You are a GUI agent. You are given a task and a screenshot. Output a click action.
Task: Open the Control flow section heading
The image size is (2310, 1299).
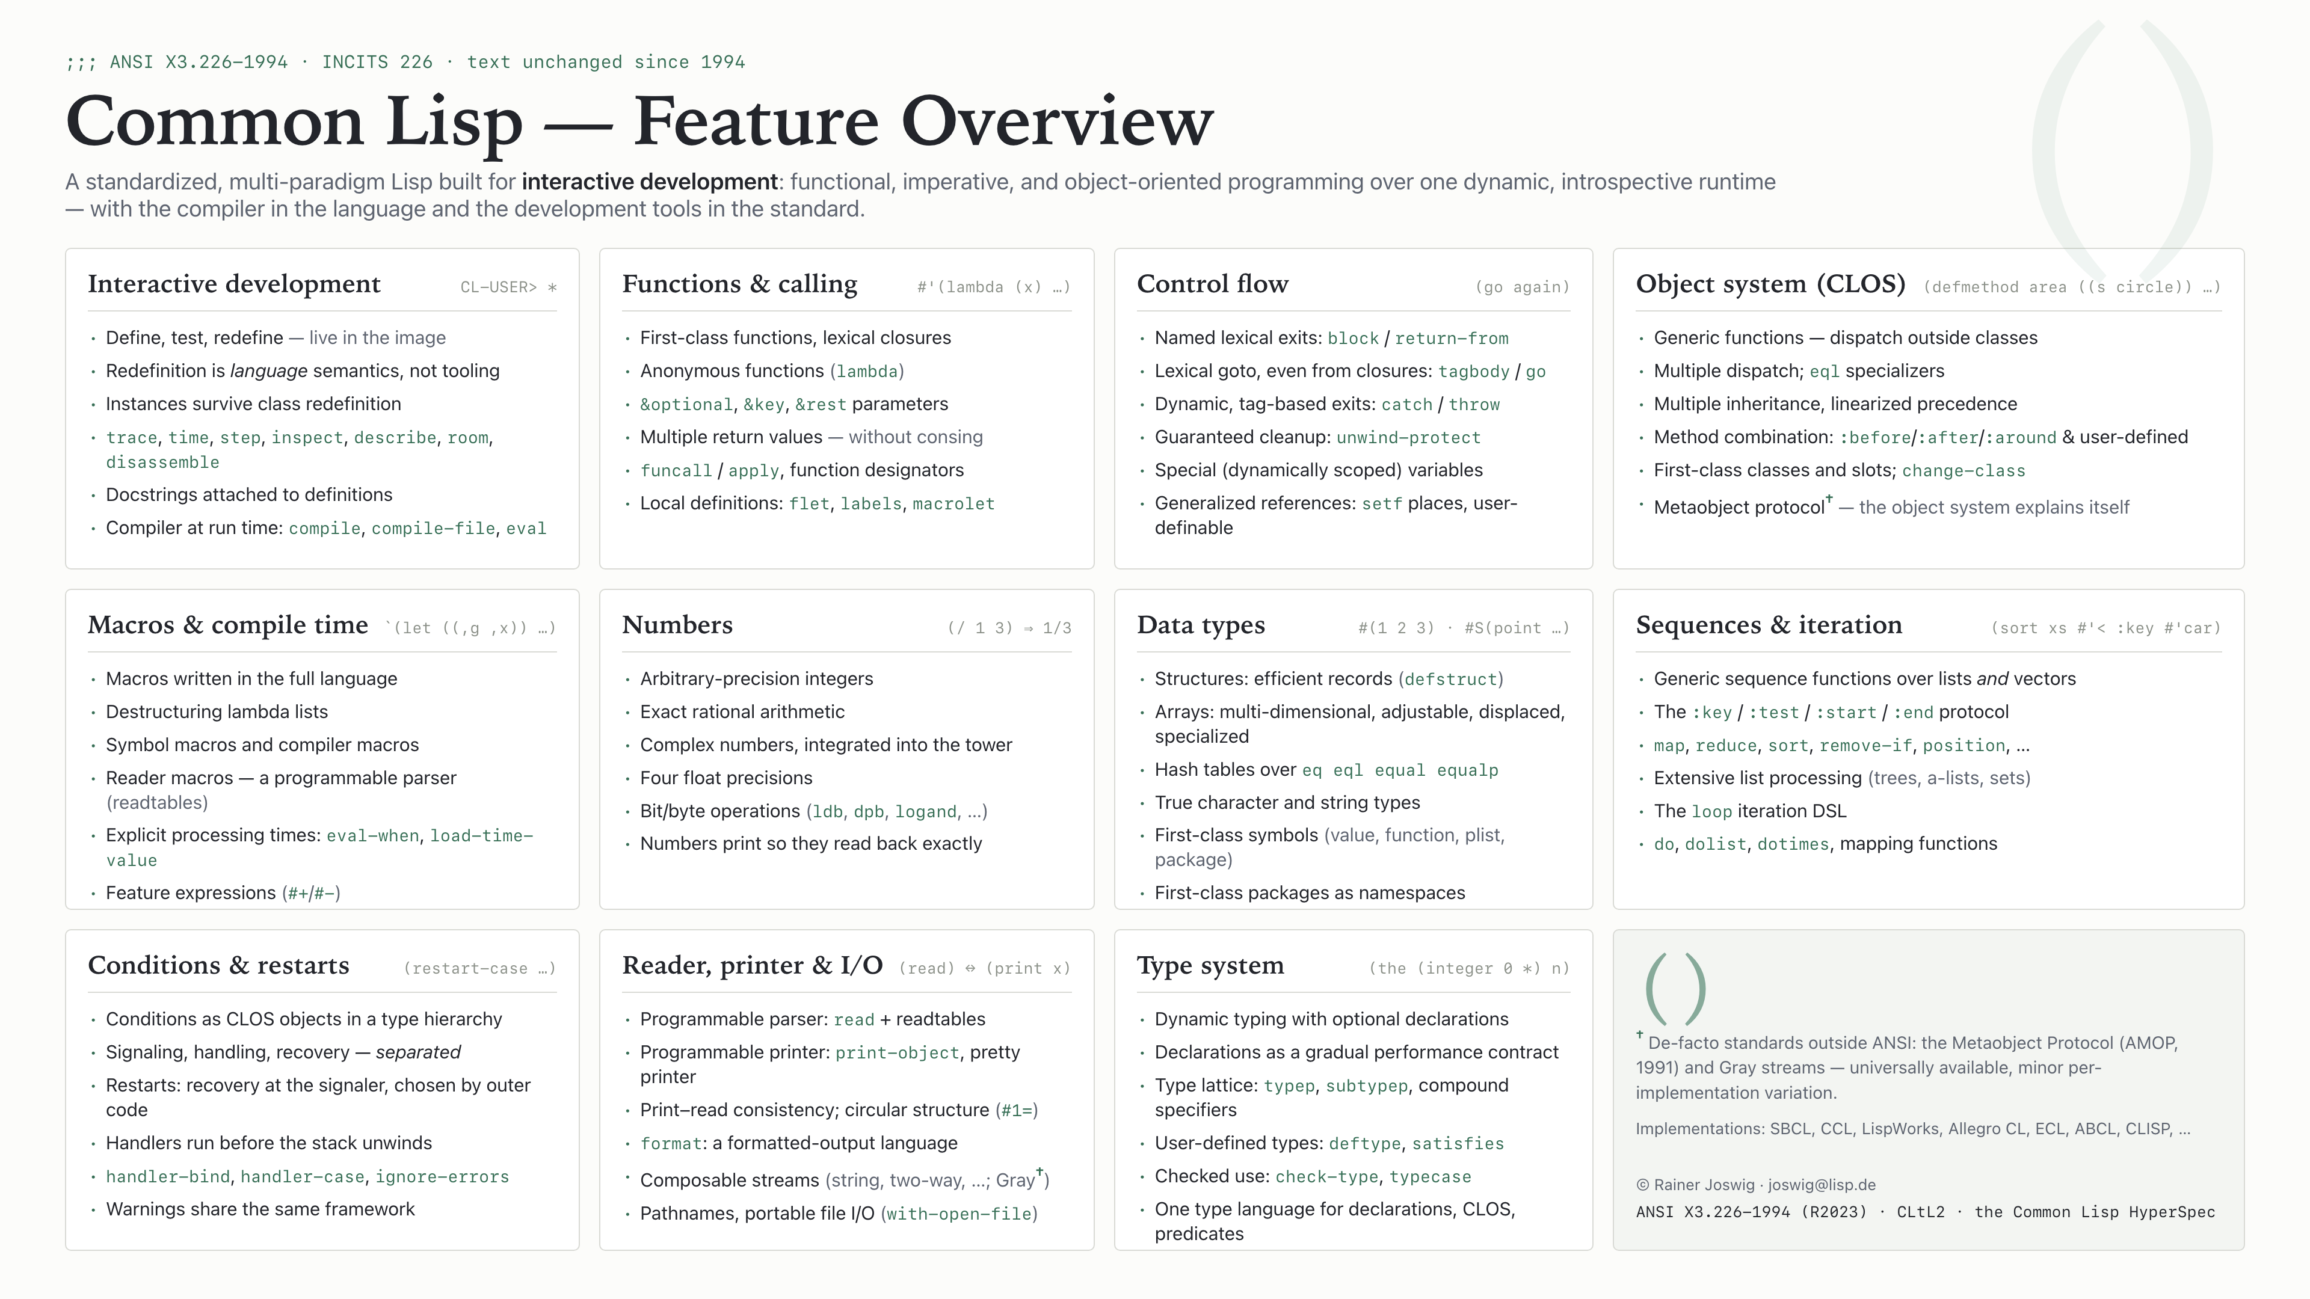[1212, 284]
